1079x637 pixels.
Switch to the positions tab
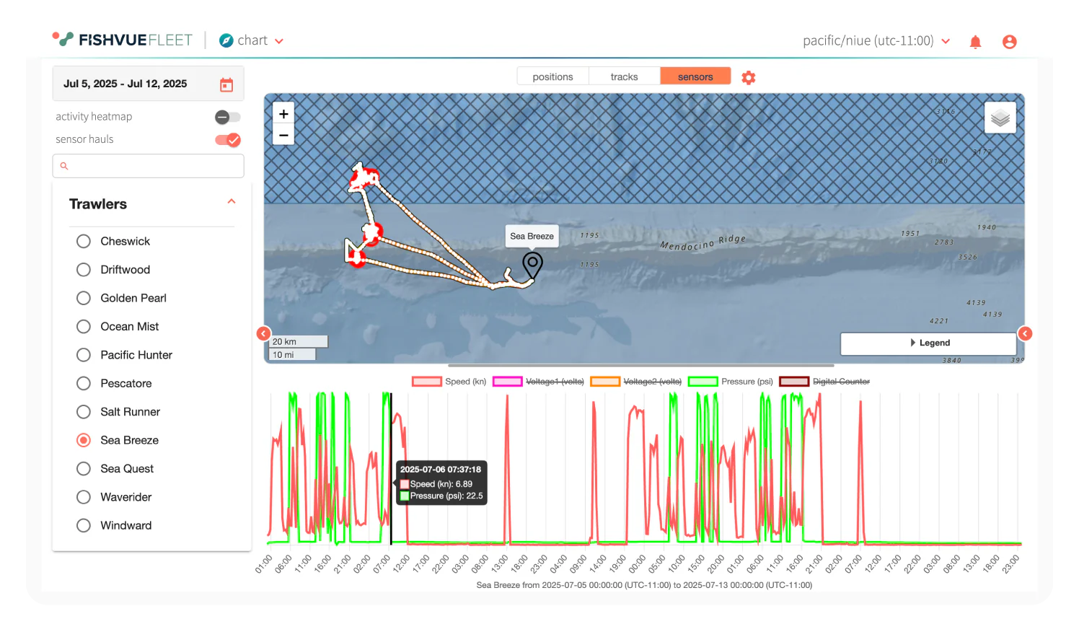click(x=552, y=76)
